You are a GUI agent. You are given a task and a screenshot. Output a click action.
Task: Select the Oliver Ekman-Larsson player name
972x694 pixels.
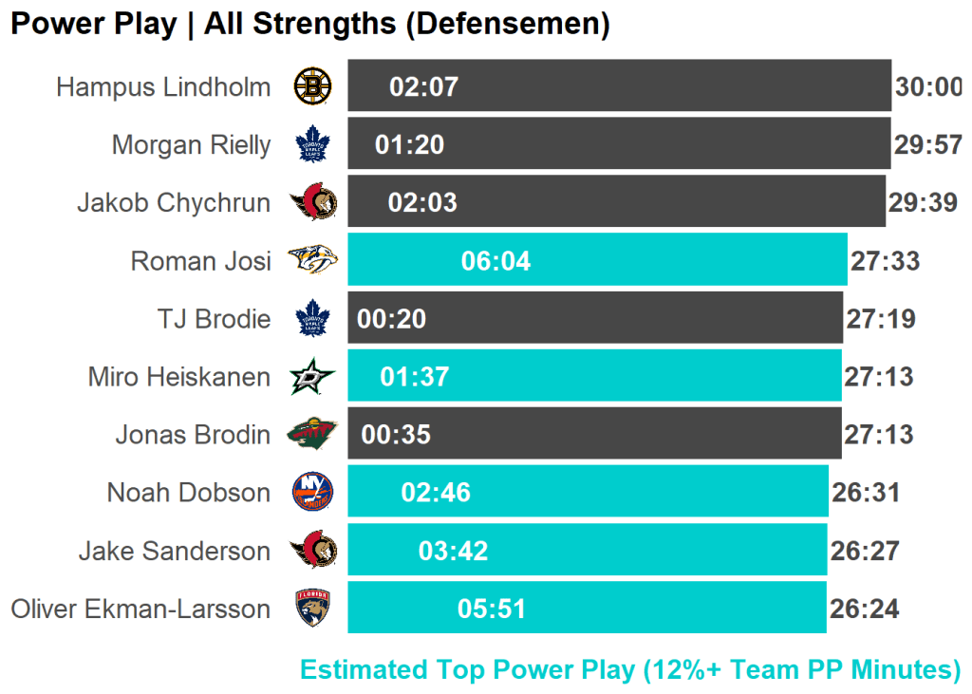point(140,609)
